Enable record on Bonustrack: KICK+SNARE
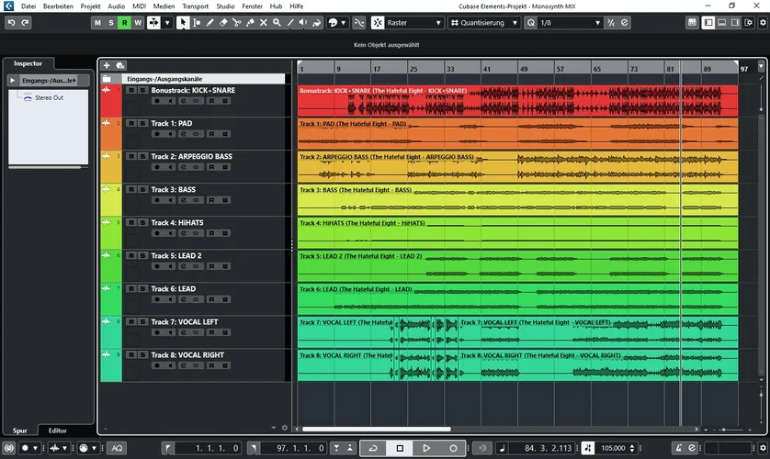The height and width of the screenshot is (459, 770). (156, 101)
